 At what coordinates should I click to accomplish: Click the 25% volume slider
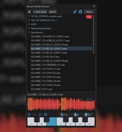tap(88, 115)
